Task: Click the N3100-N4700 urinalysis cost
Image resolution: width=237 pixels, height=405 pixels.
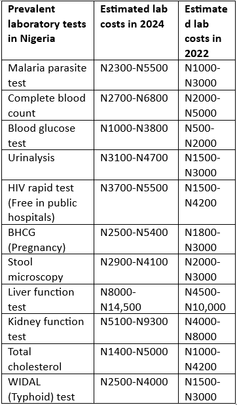Action: point(136,164)
